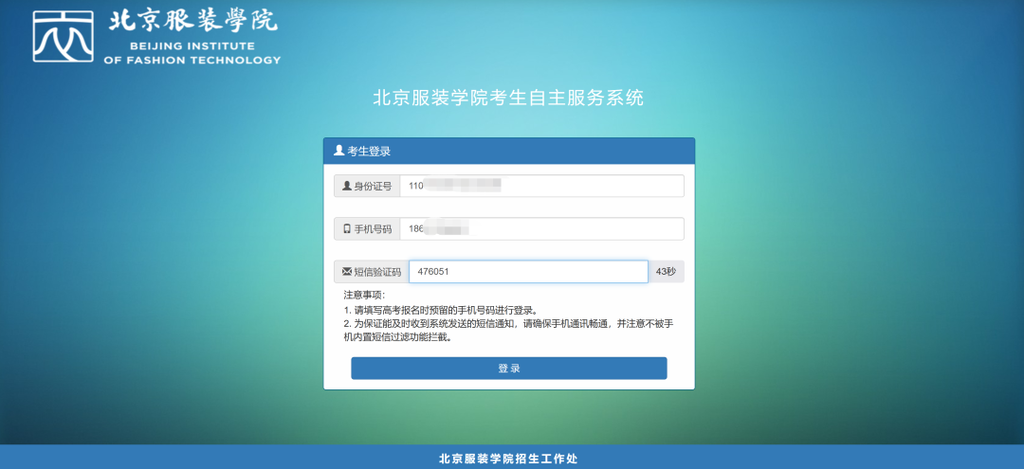
Task: Click the 登录 button
Action: pos(509,368)
